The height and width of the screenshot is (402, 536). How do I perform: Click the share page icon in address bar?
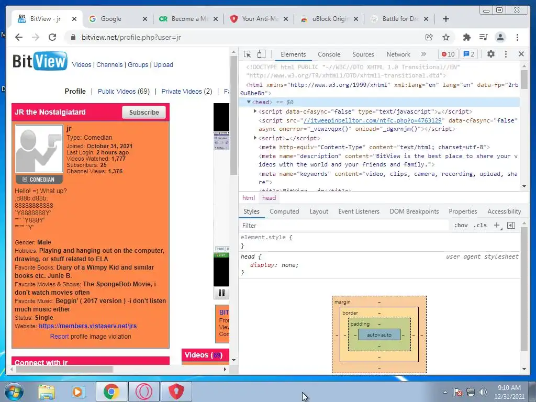429,37
